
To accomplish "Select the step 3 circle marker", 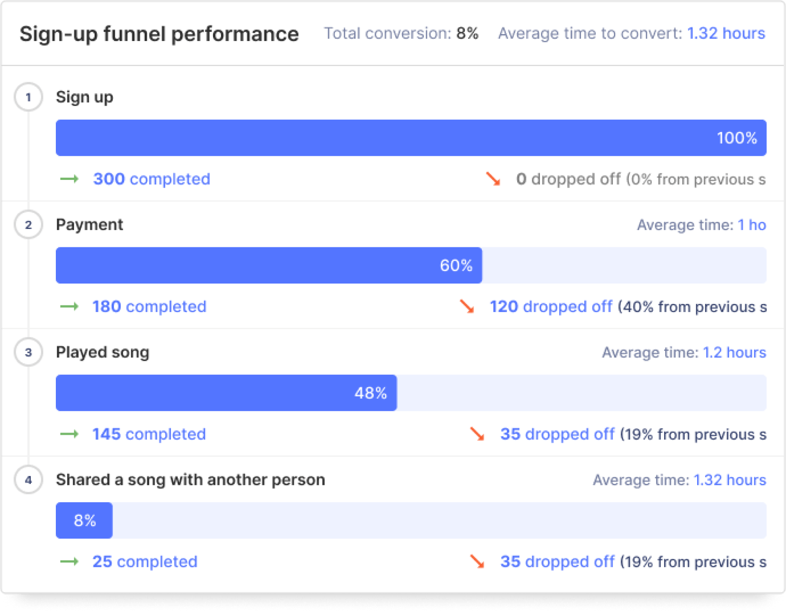I will pyautogui.click(x=29, y=352).
